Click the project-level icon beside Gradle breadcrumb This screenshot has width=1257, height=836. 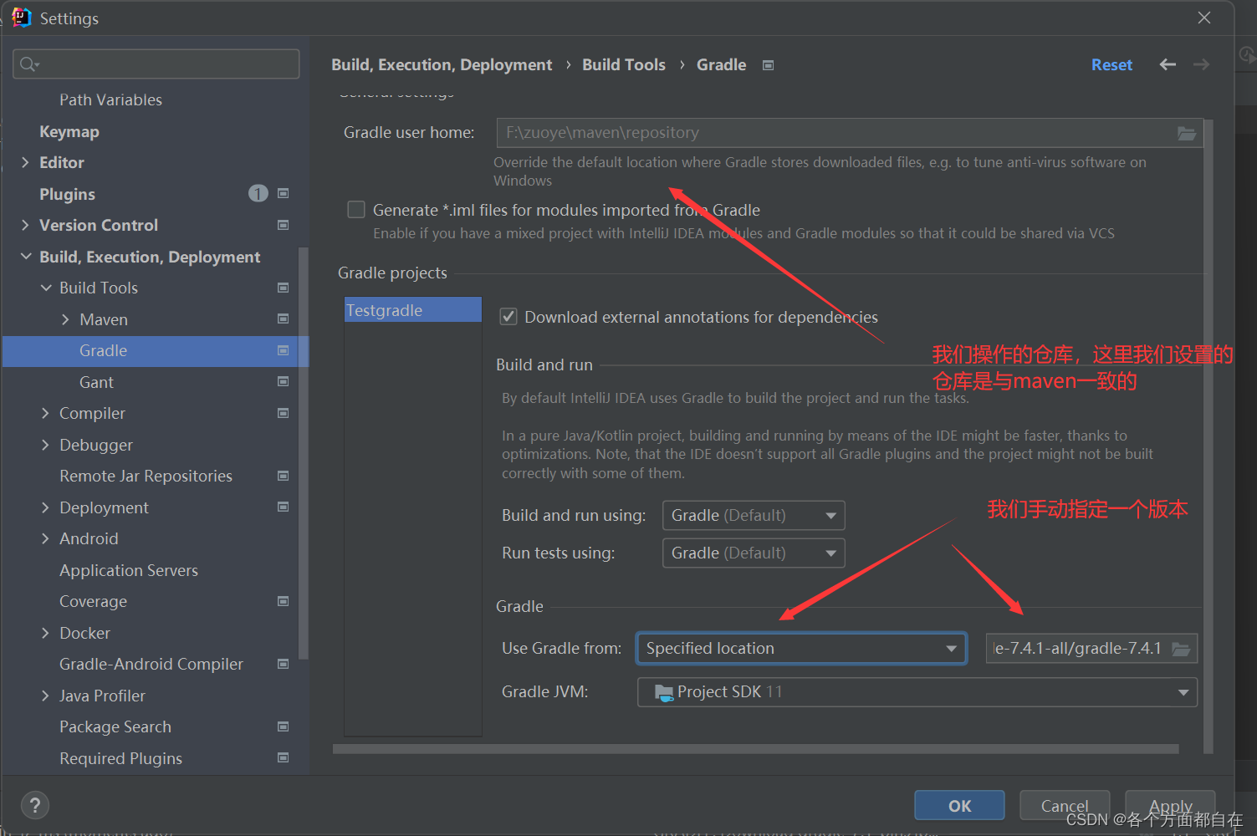769,65
